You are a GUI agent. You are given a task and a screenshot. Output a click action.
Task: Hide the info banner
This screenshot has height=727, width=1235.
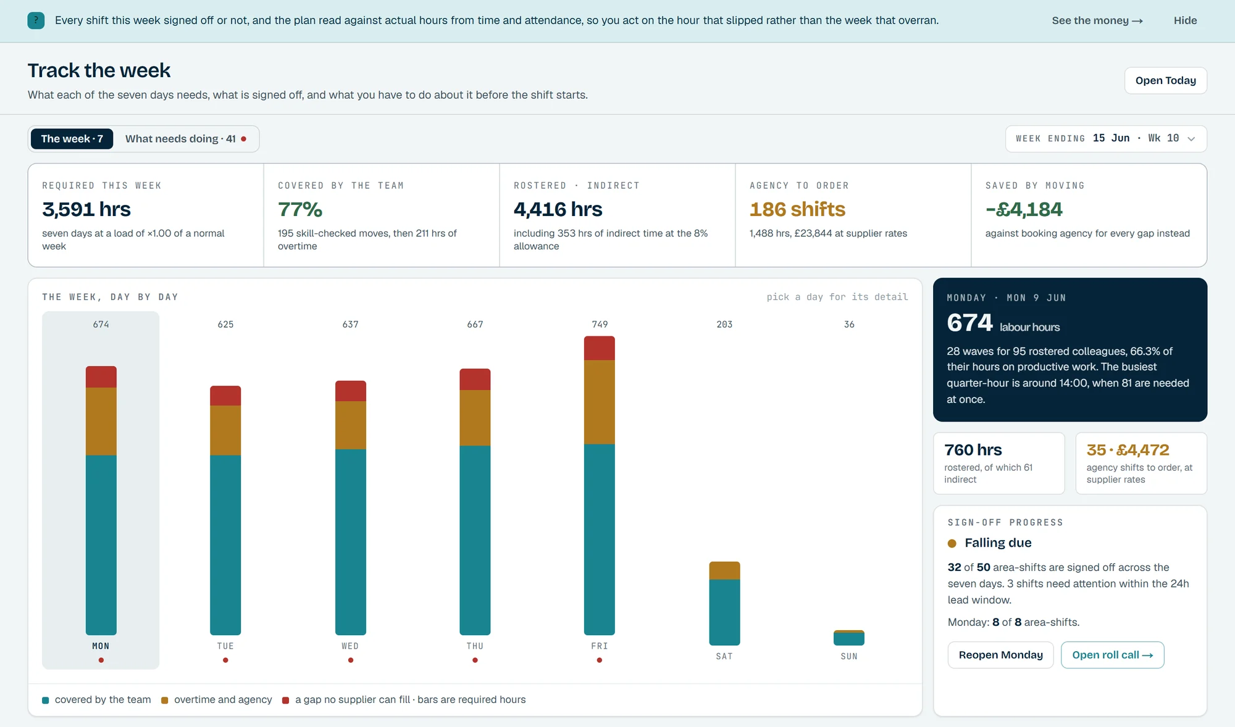point(1185,20)
